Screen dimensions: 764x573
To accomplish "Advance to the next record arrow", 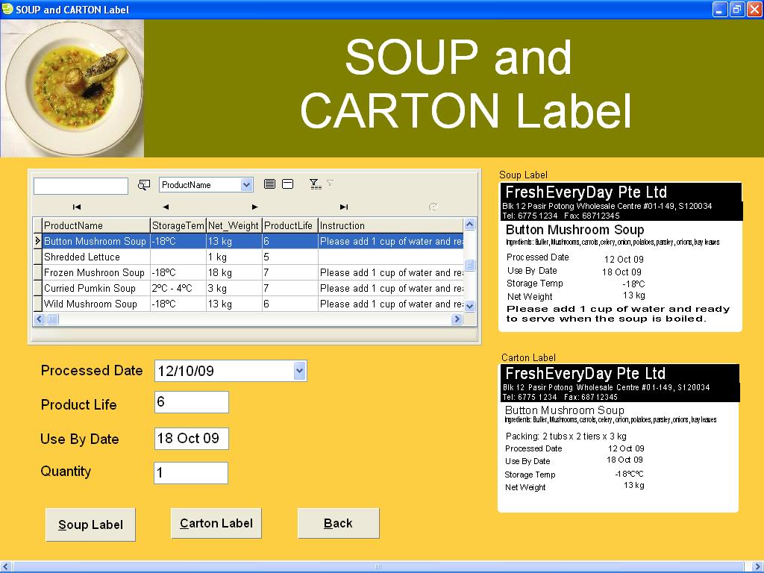I will 254,207.
